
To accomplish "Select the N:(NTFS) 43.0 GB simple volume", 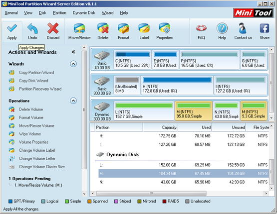I will (226, 111).
